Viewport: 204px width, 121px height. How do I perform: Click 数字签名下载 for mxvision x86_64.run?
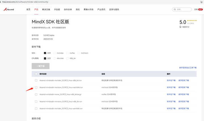pos(184,101)
